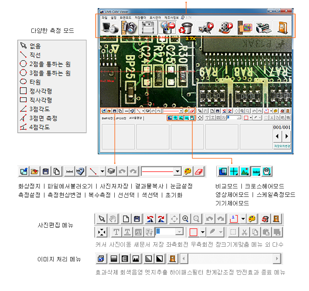Click the scissors cut icon in enlarged photo edit toolbar

coord(244,232)
